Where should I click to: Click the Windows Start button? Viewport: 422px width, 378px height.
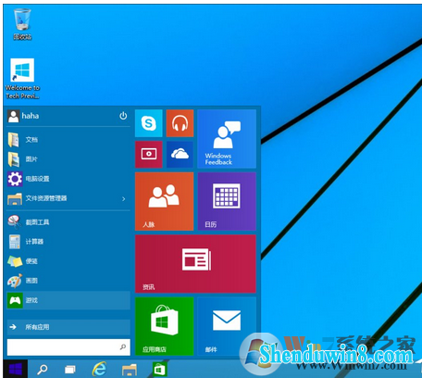tap(16, 369)
